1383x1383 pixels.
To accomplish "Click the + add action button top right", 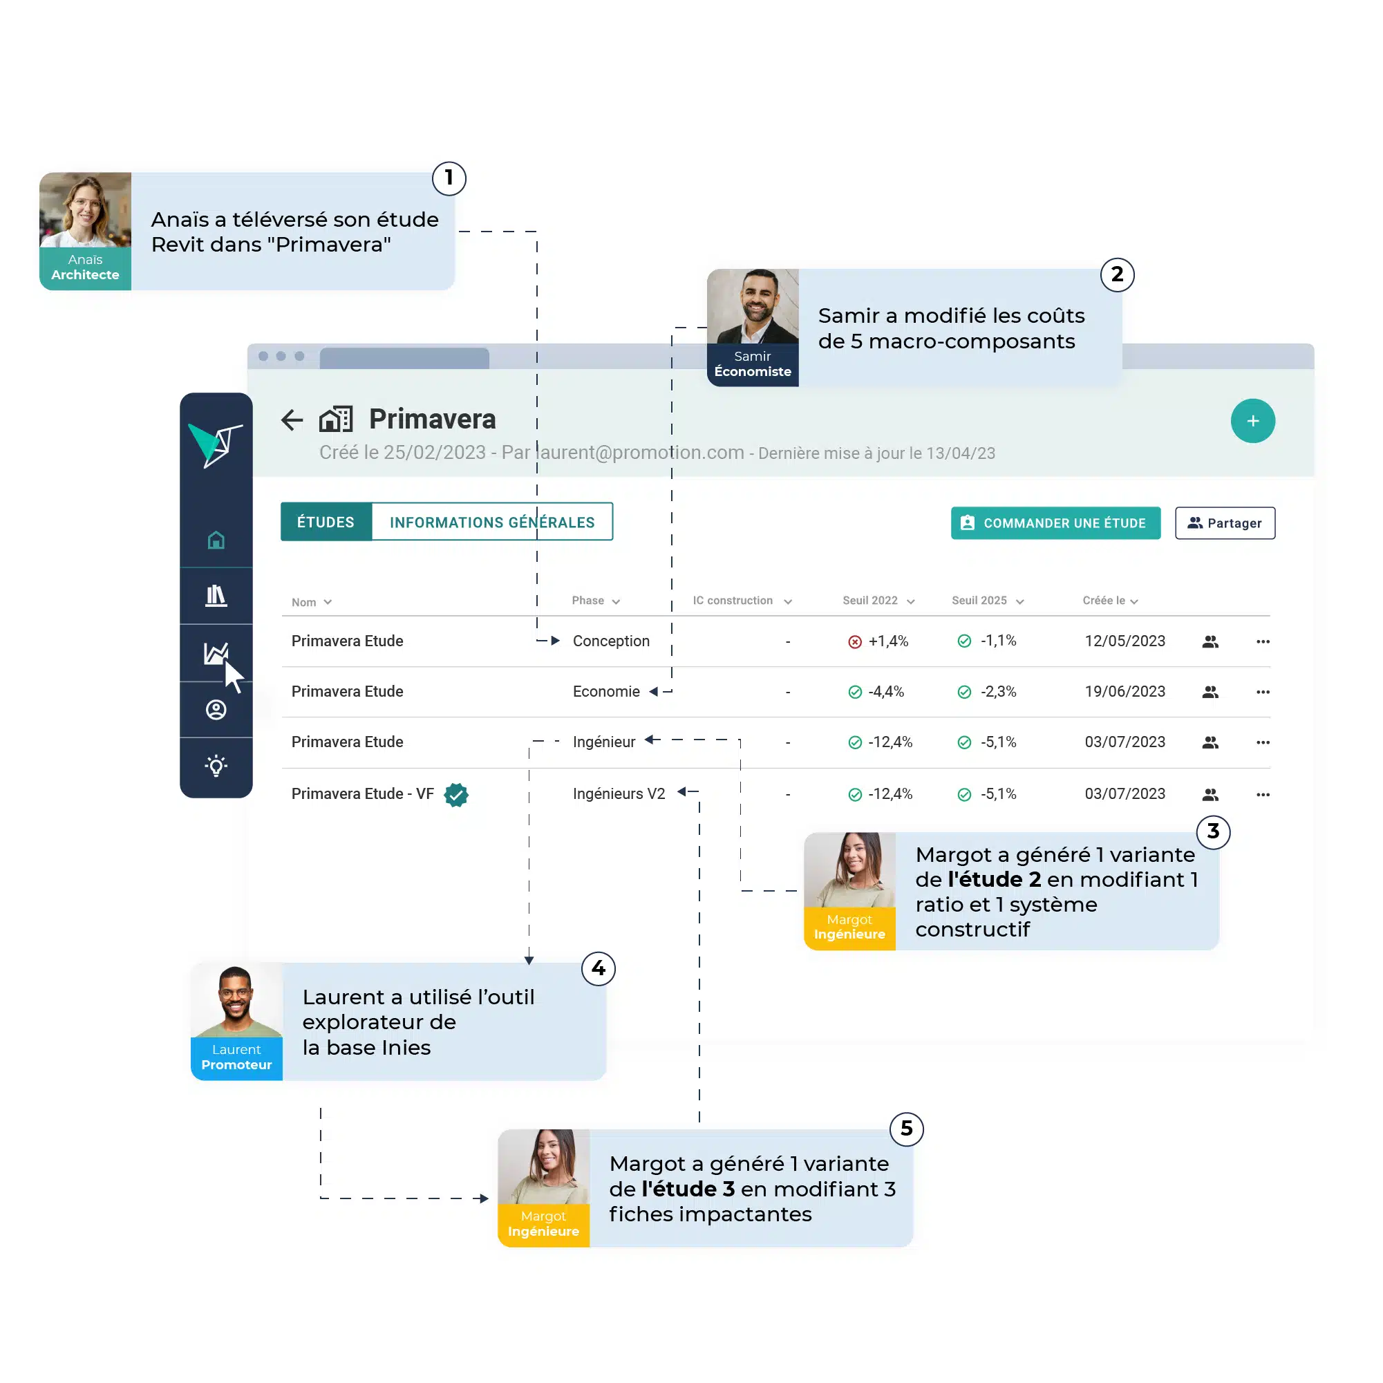I will (x=1252, y=420).
